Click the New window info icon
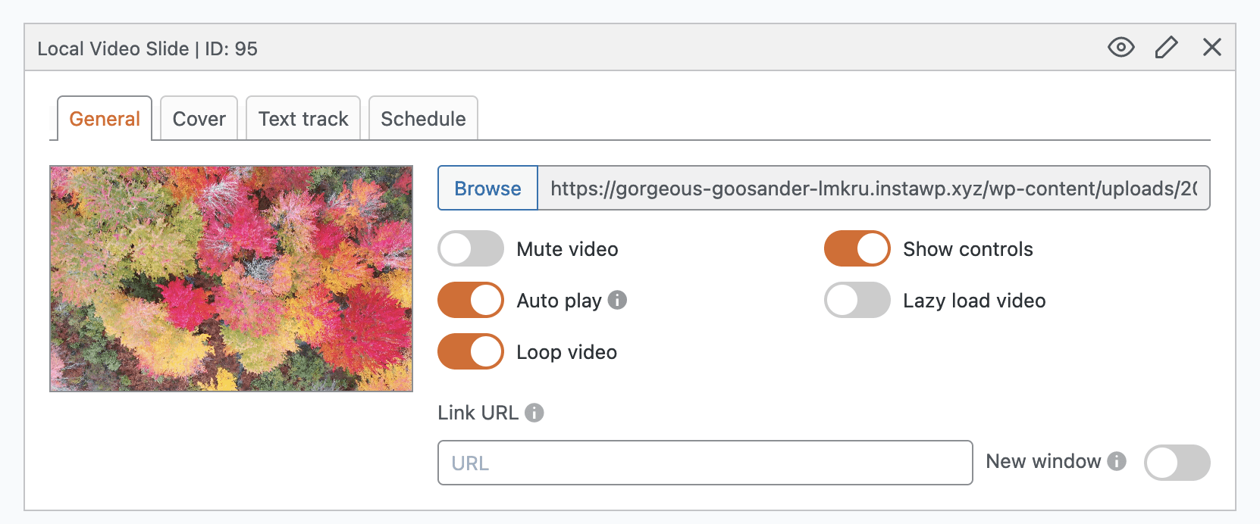1260x524 pixels. point(1116,461)
